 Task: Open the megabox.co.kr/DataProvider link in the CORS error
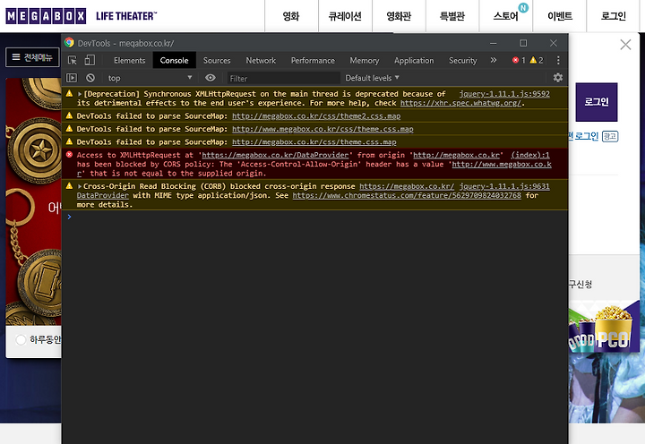tap(275, 155)
